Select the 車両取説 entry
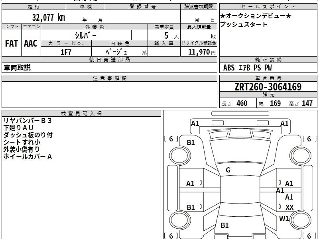319x239 pixels. [17, 68]
